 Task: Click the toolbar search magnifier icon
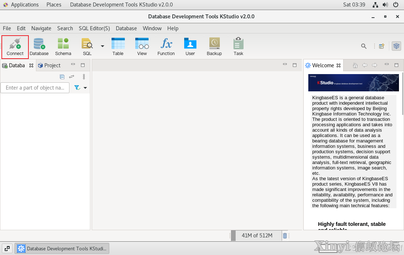click(x=364, y=46)
